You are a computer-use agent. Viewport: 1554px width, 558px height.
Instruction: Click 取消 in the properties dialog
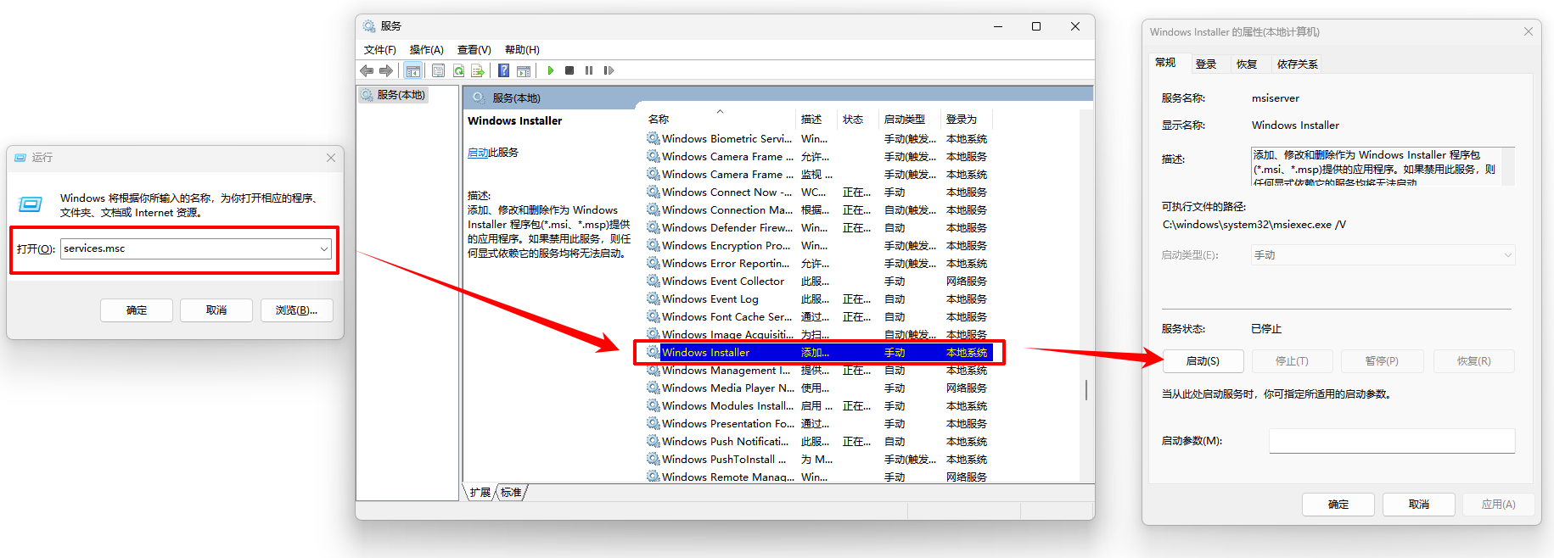click(1419, 505)
